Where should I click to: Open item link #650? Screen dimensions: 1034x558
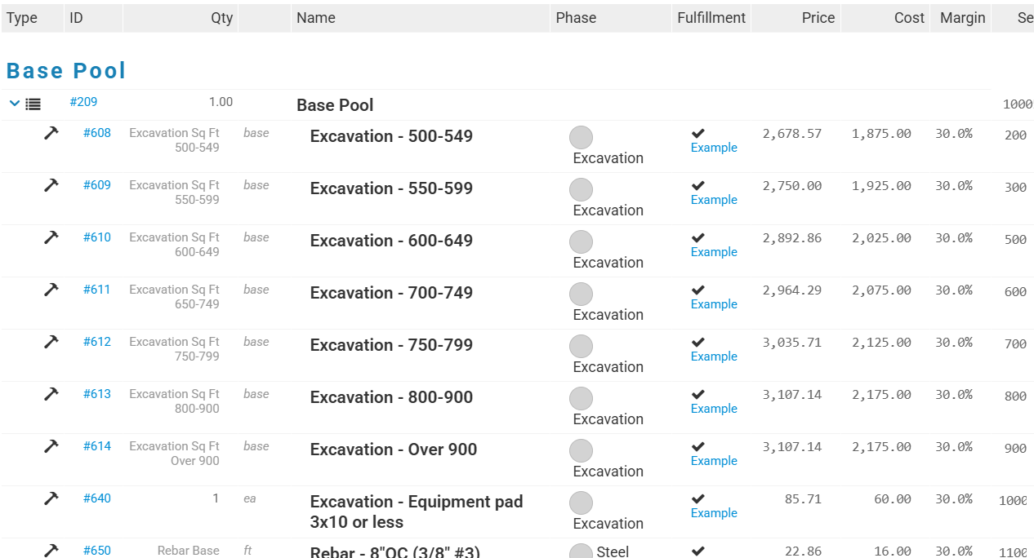tap(97, 551)
